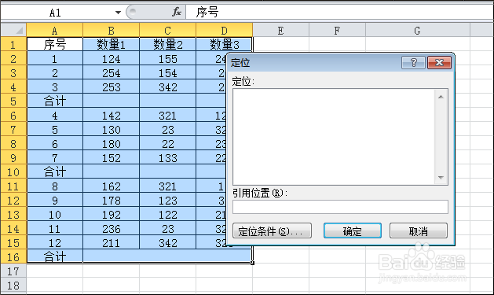This screenshot has height=295, width=494.
Task: Select column F header
Action: coord(337,31)
